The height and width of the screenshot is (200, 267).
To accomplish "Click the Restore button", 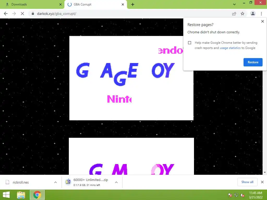I will [253, 62].
